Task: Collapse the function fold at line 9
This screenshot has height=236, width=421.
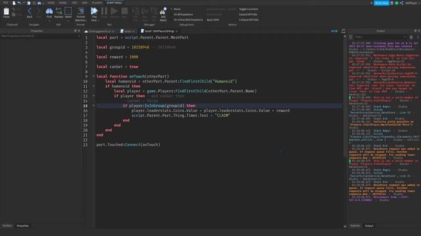Action: tap(93, 76)
